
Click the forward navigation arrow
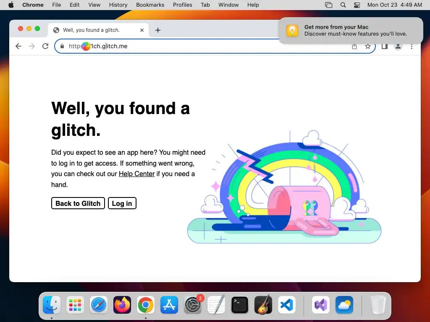click(x=32, y=46)
